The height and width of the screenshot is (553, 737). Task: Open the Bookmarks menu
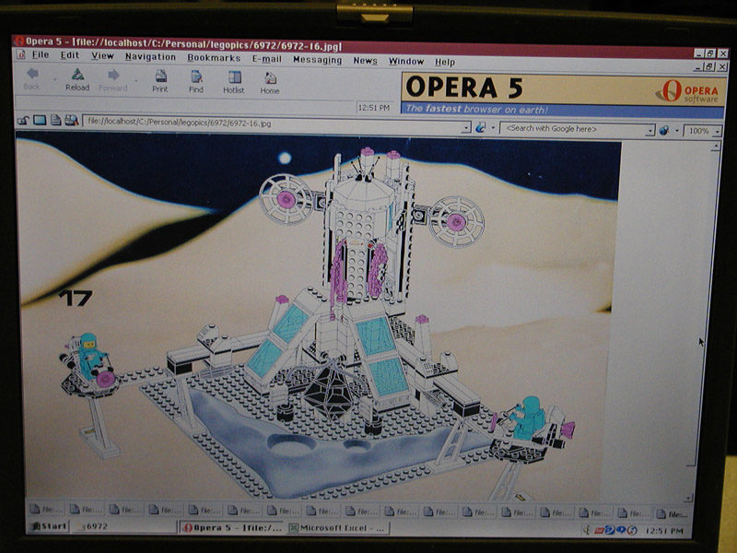(x=214, y=58)
